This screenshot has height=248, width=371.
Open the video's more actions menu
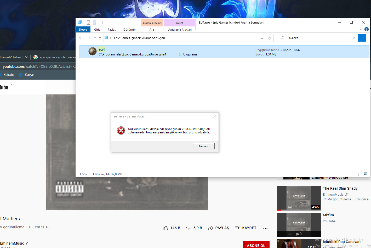[265, 228]
